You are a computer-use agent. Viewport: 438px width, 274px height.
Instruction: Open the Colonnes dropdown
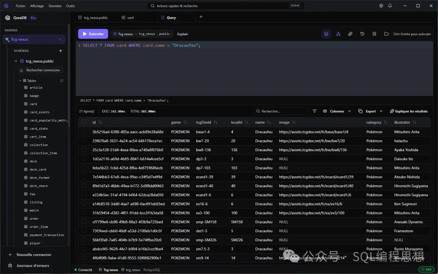click(x=337, y=111)
